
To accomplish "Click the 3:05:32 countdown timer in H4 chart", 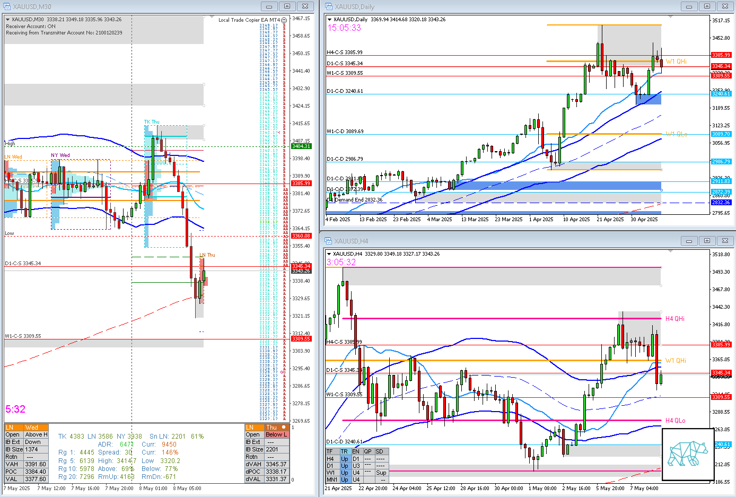I will pyautogui.click(x=341, y=262).
